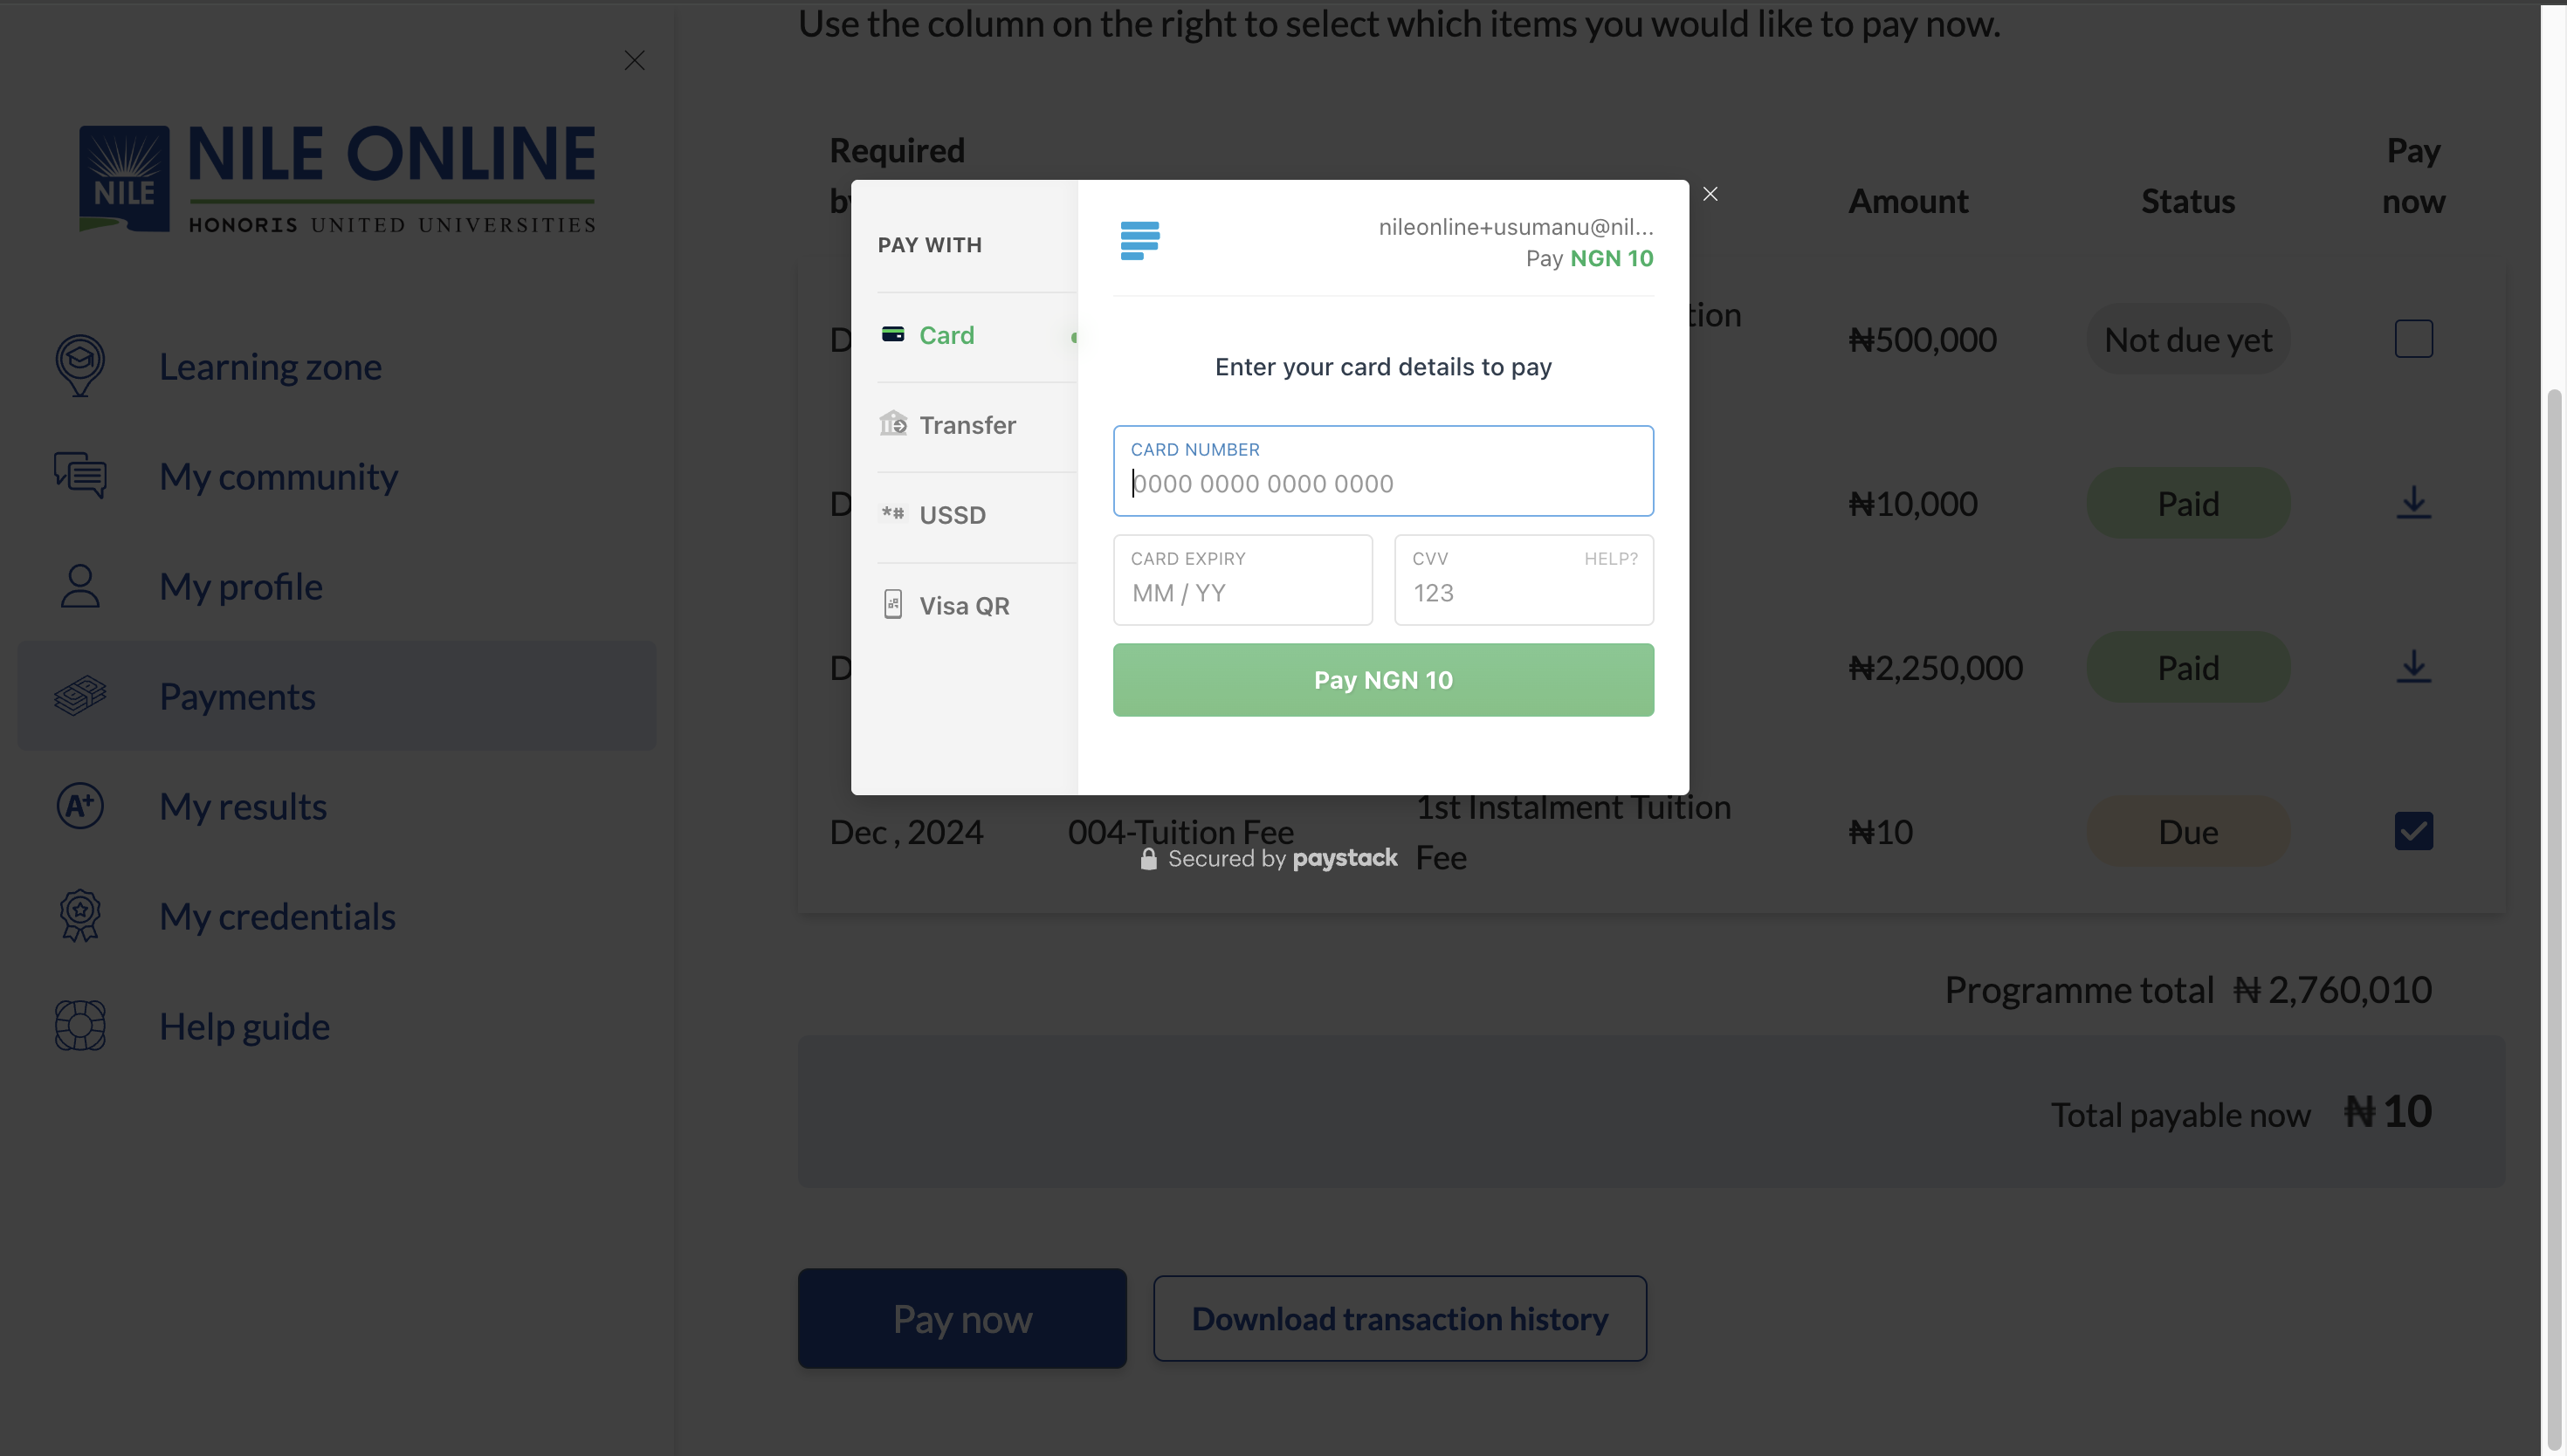Open My community chat icon
This screenshot has width=2567, height=1456.
pyautogui.click(x=80, y=476)
